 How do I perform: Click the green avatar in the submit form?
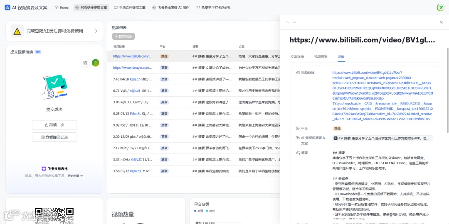pos(95,63)
